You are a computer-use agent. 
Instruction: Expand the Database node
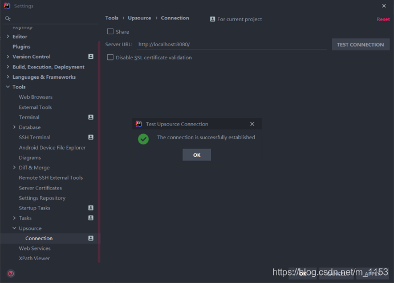[x=14, y=127]
